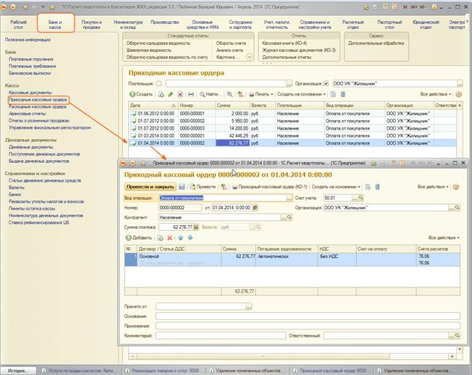Open Оборотно-сальдовая ведомость report link
This screenshot has width=472, height=375.
[159, 43]
